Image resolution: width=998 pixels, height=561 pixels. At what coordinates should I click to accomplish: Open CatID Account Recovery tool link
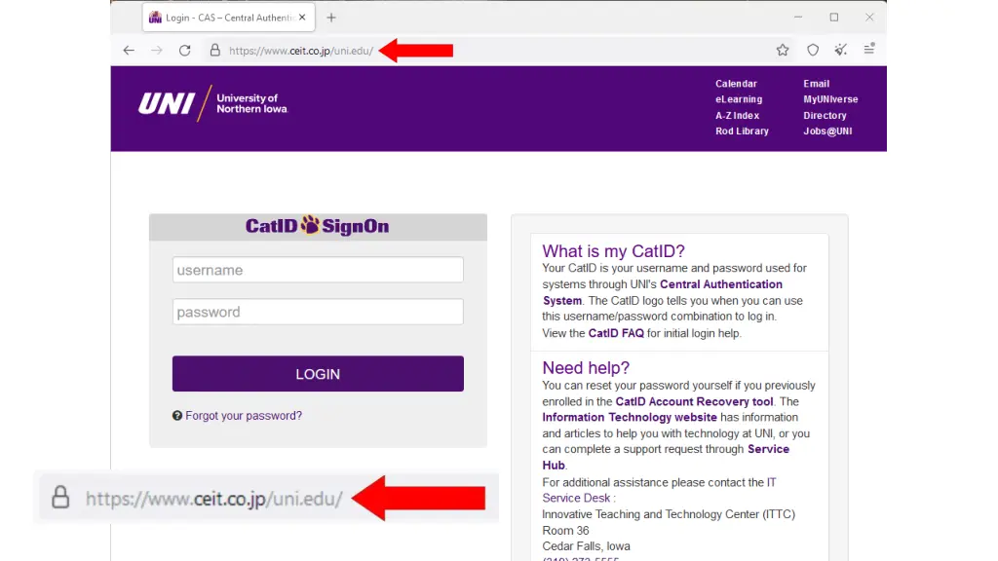[694, 401]
